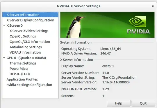Click the Server Vendor String label

coord(78,78)
